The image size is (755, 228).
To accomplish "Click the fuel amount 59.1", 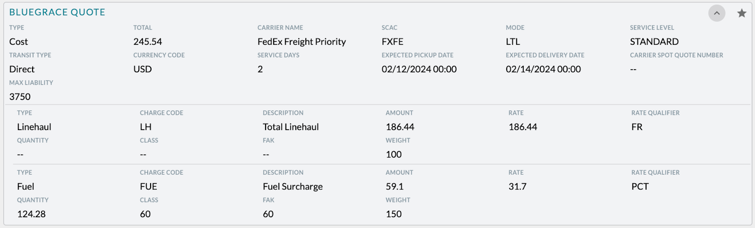I will (394, 187).
